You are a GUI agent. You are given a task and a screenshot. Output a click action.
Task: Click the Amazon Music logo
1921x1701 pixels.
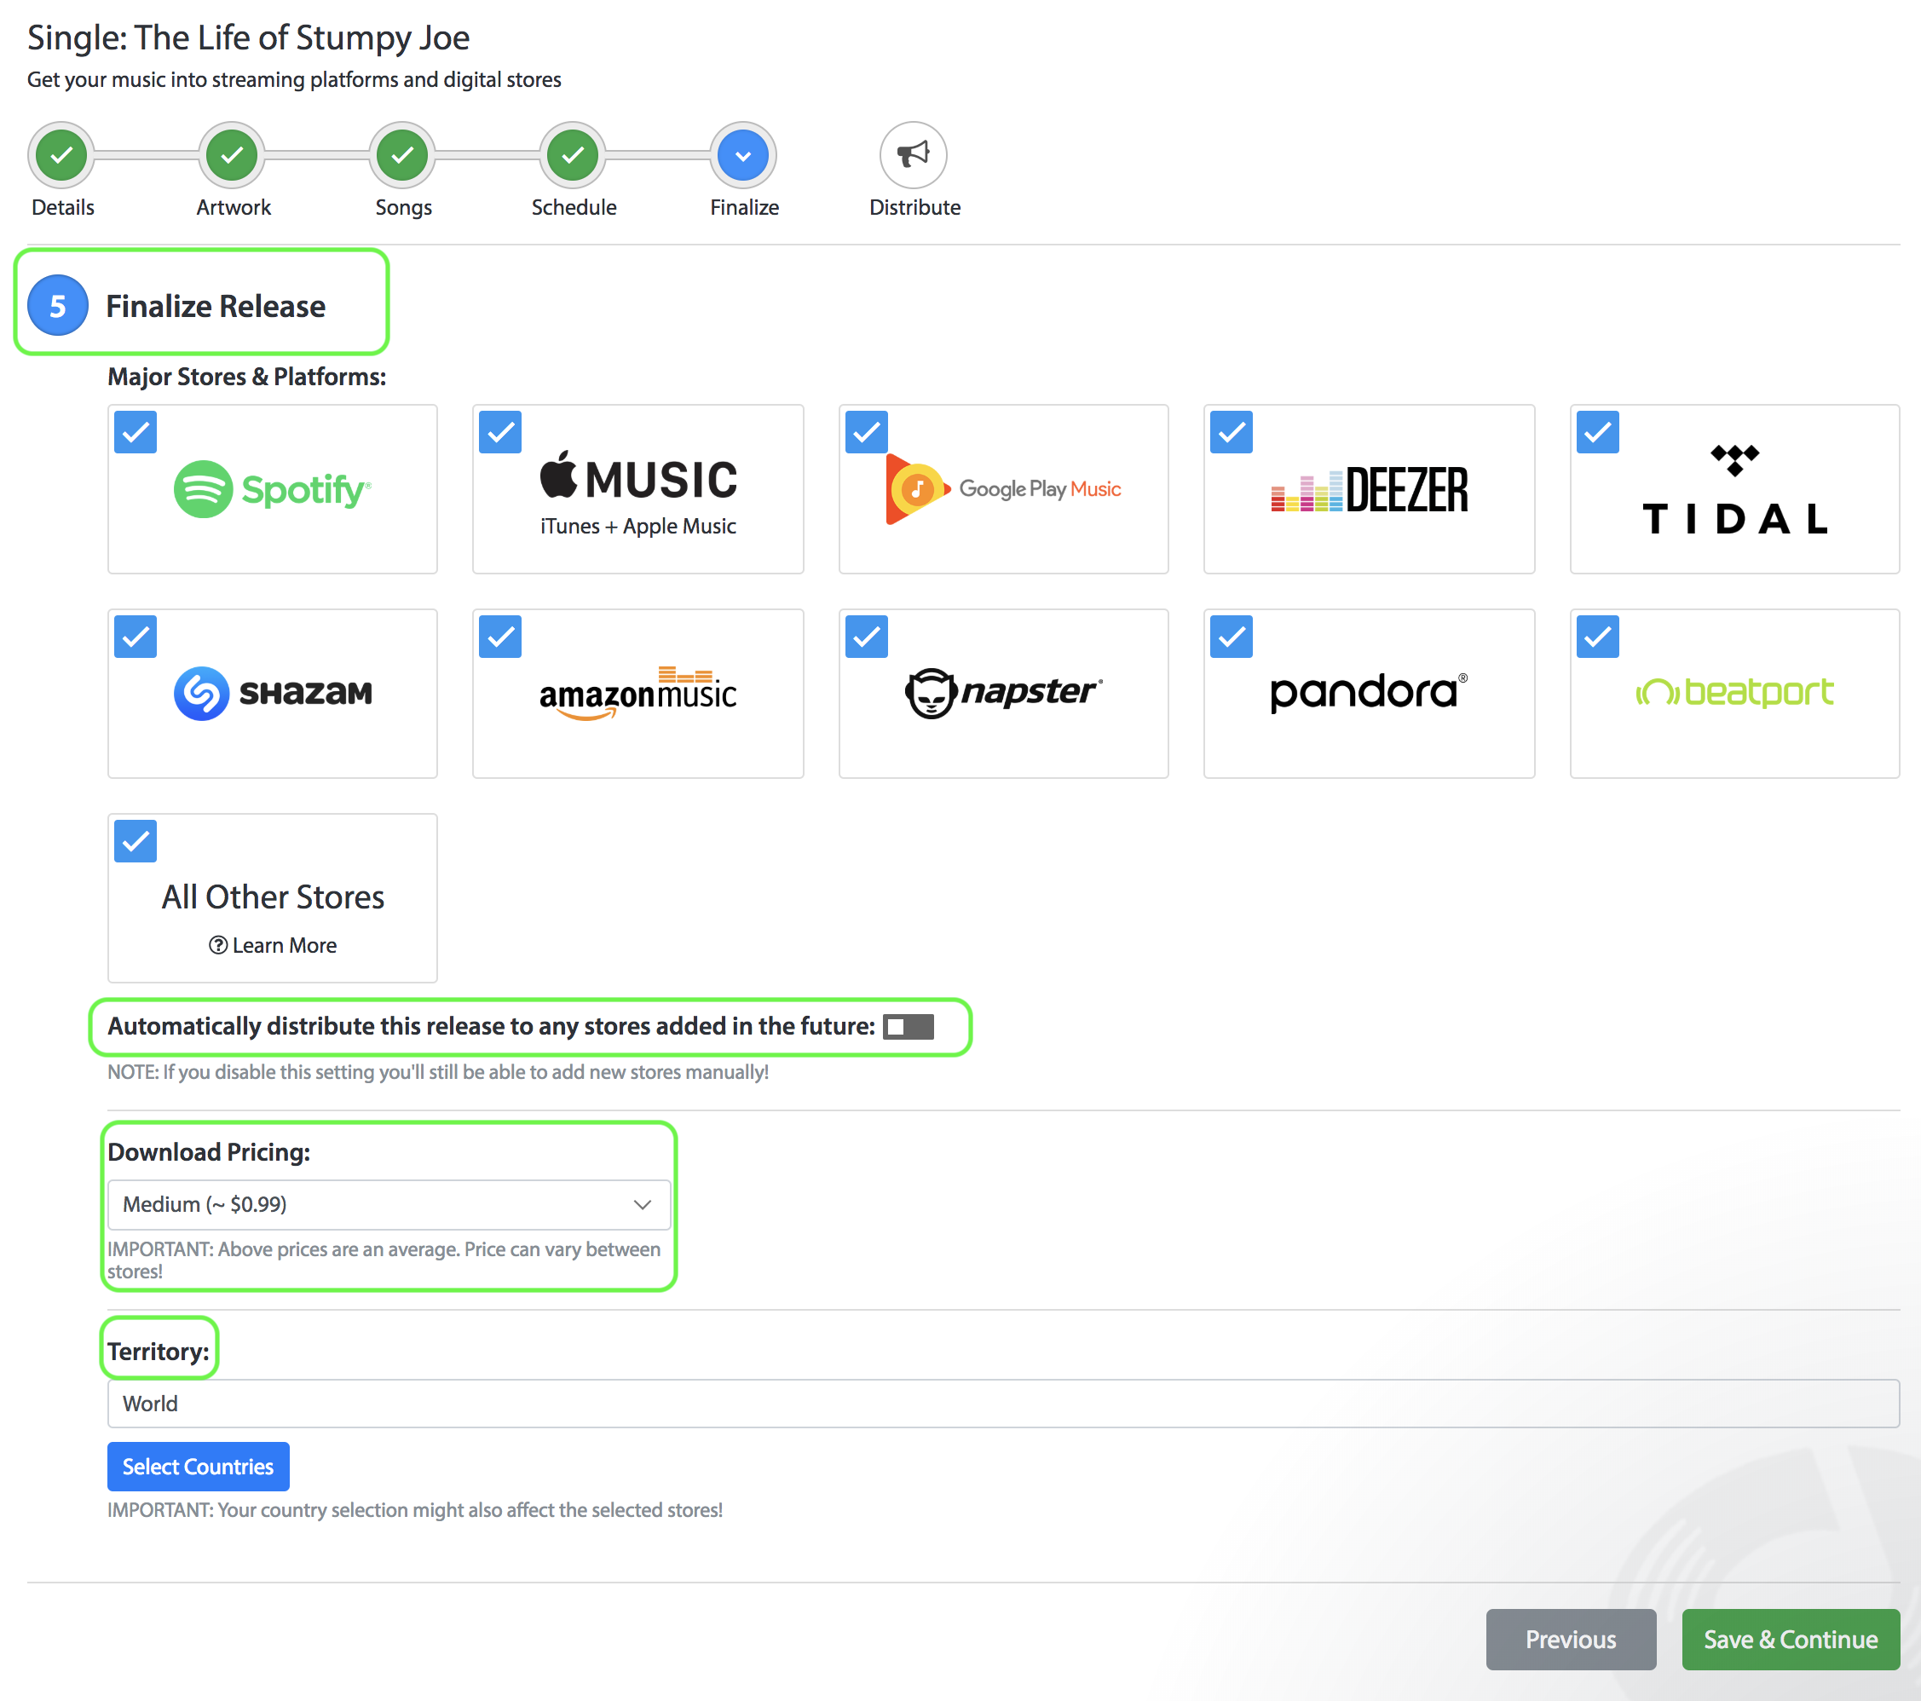[x=638, y=694]
